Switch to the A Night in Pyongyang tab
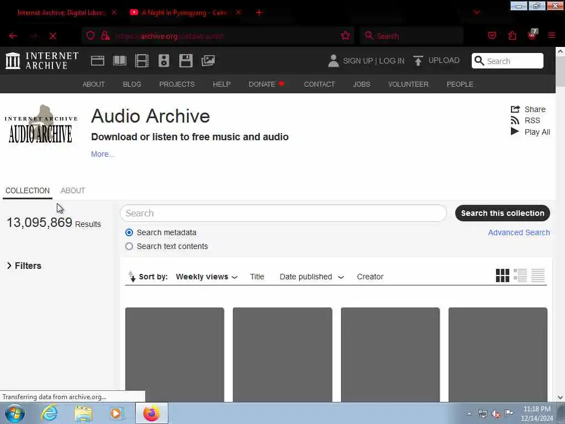The image size is (565, 424). [x=184, y=13]
